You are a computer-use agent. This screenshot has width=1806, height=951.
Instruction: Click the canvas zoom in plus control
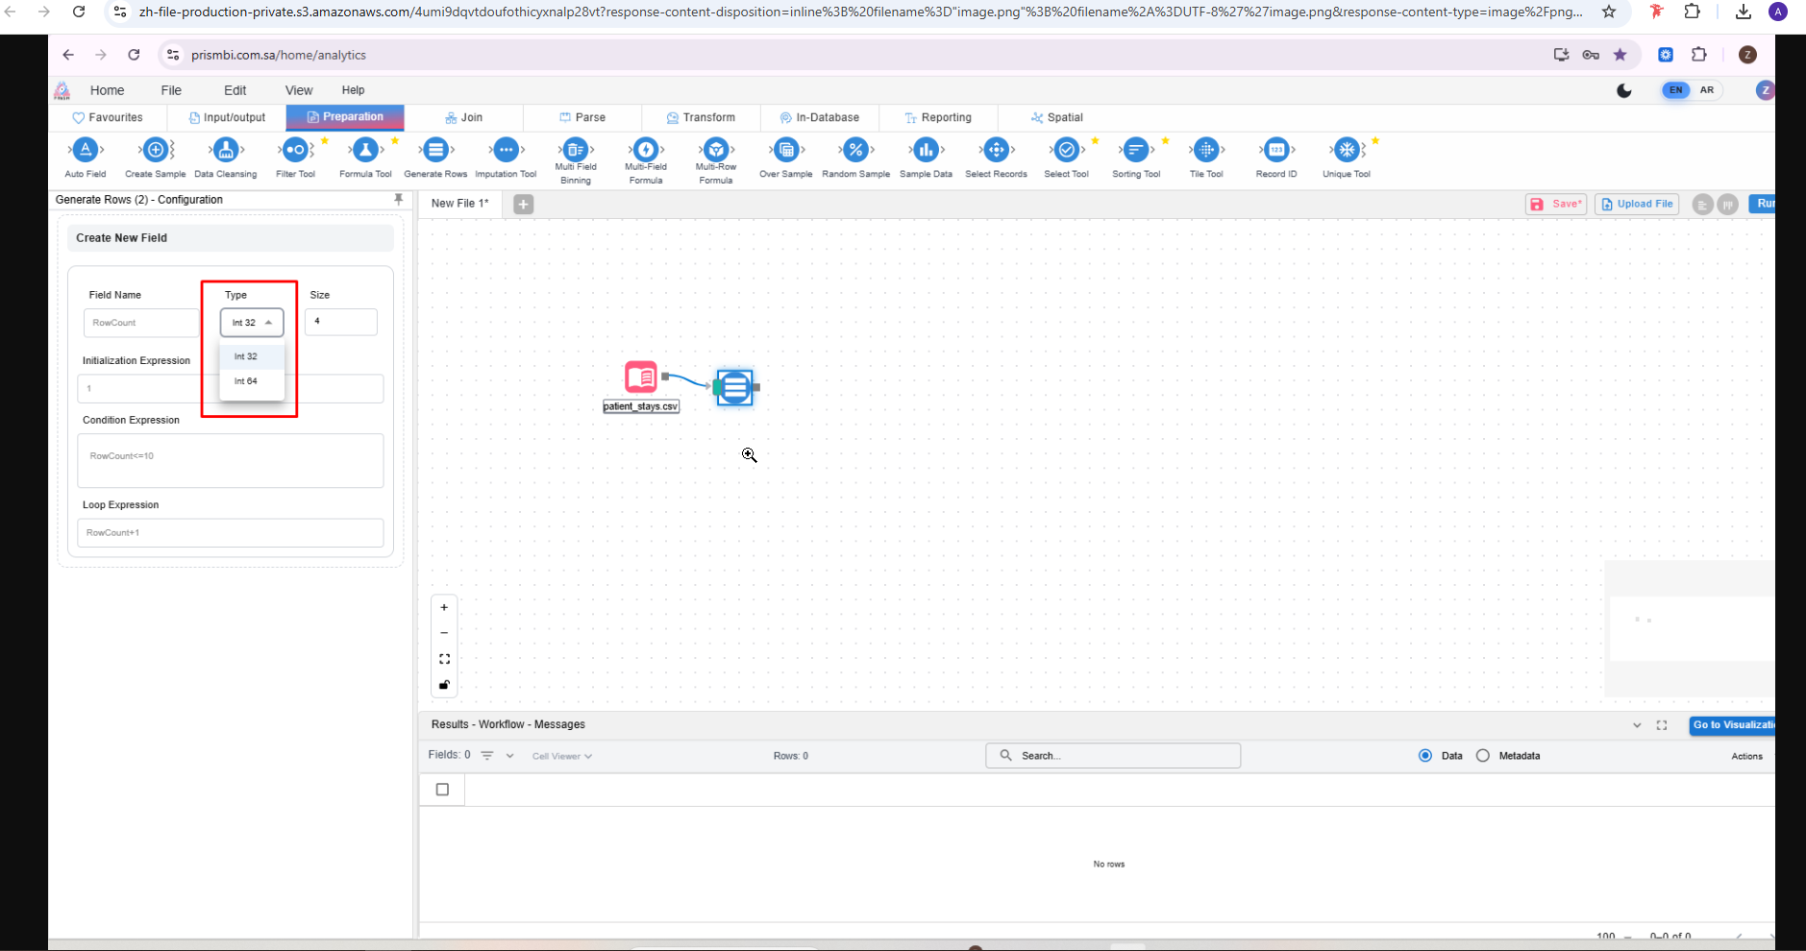444,607
